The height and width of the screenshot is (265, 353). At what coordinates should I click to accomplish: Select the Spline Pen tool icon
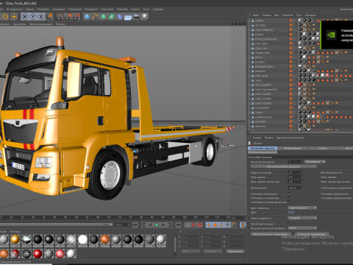pos(95,17)
